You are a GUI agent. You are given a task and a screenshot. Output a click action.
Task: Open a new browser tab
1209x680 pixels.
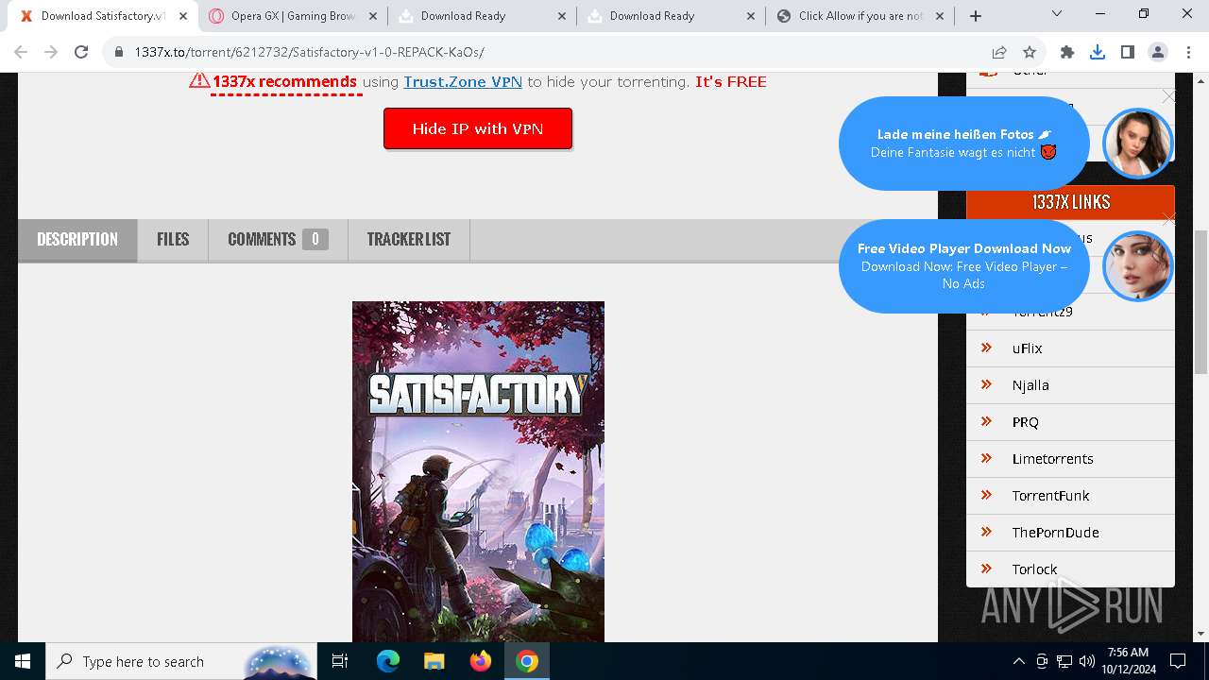point(976,16)
